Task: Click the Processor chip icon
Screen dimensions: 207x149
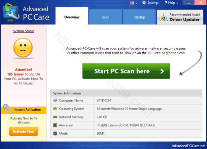Action: click(55, 125)
